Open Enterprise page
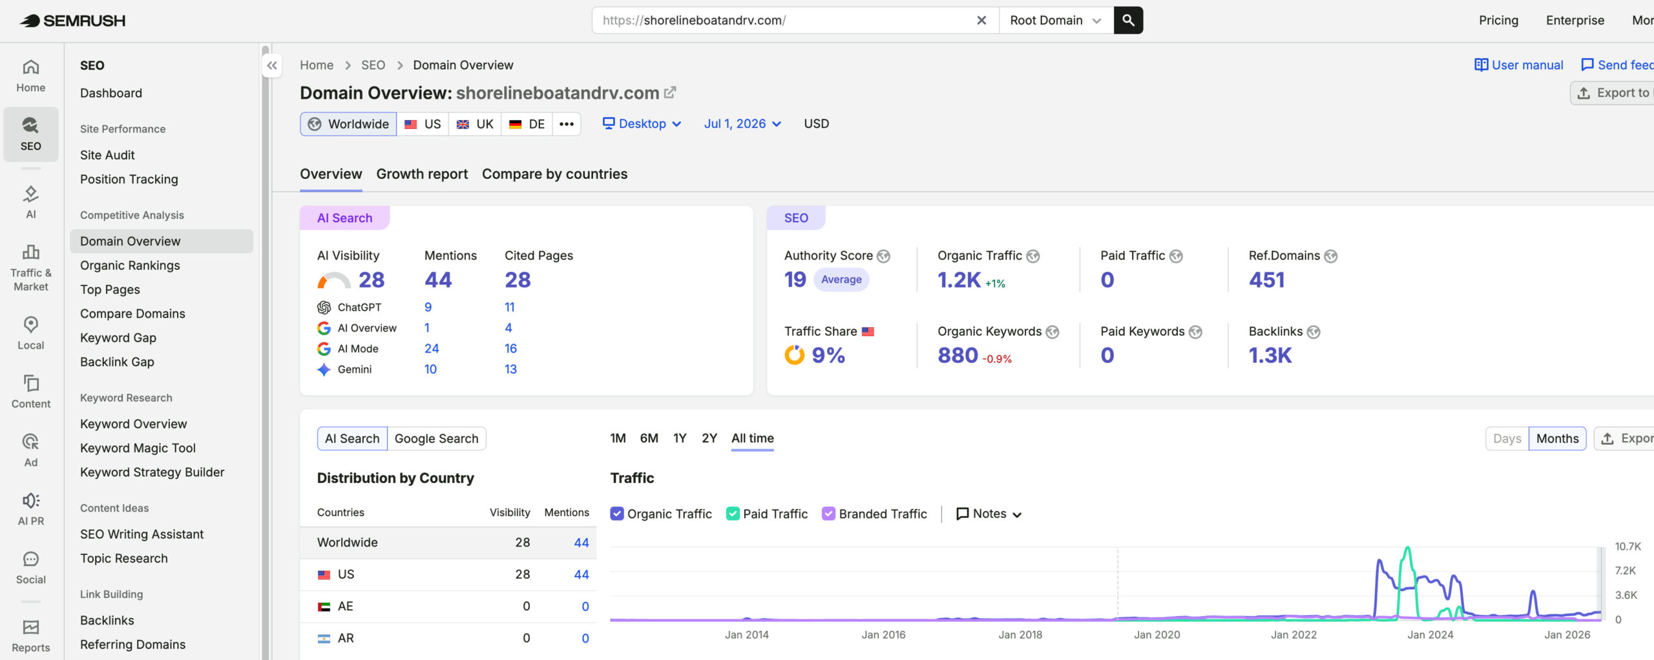The width and height of the screenshot is (1654, 660). pos(1575,20)
